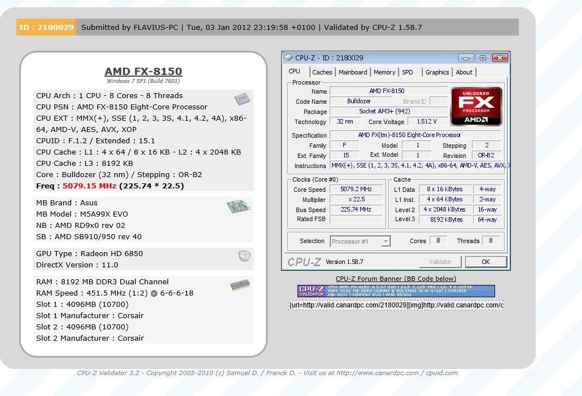Click the Specification AMD FX(tm)-8150 field

pos(415,135)
